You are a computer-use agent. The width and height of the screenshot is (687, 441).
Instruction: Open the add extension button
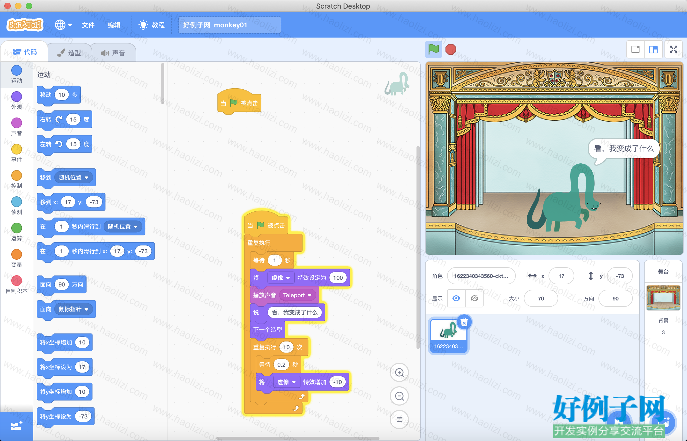[x=16, y=427]
